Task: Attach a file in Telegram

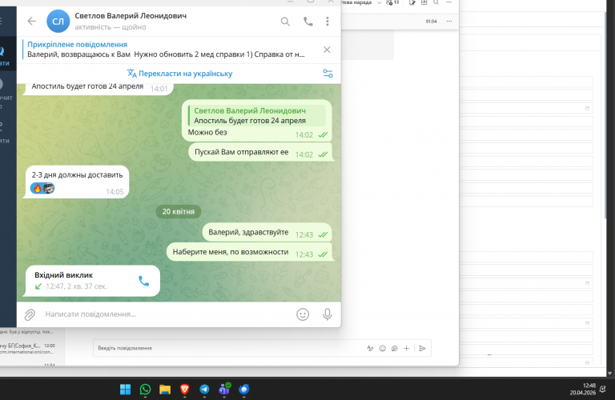Action: tap(30, 314)
